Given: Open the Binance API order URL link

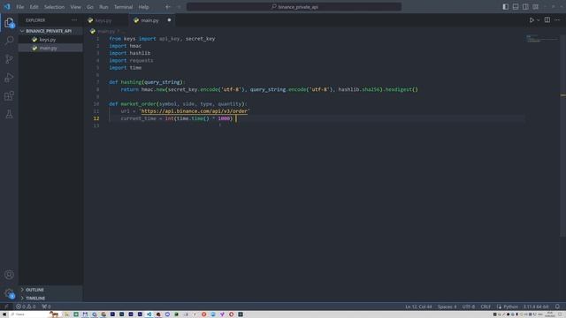Looking at the screenshot, I should click(195, 111).
